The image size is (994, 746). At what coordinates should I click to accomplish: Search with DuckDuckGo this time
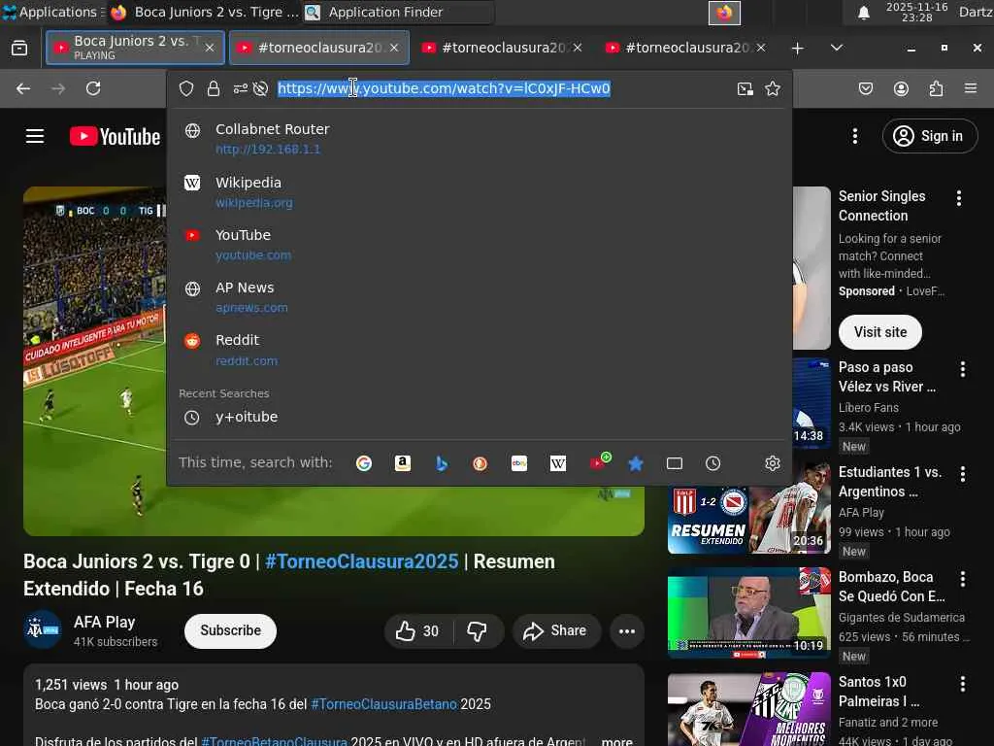480,463
